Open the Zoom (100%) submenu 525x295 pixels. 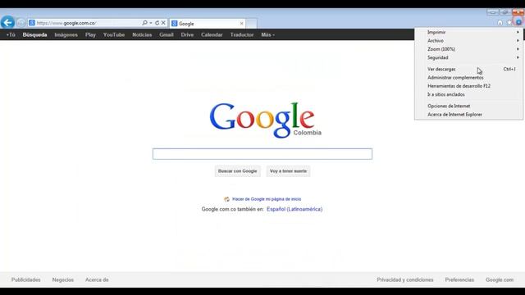coord(468,49)
